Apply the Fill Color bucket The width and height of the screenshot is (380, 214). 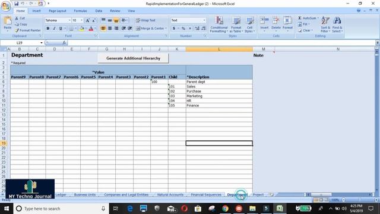point(82,29)
